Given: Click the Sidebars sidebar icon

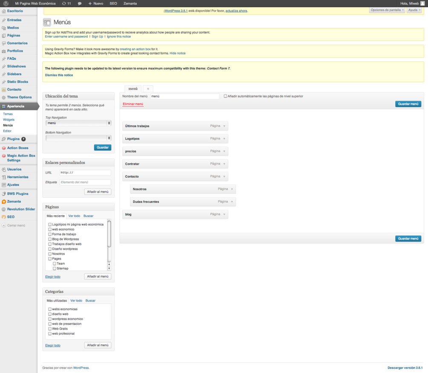Looking at the screenshot, I should point(4,74).
